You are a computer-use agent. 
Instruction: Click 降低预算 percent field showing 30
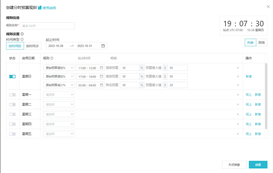tap(130, 85)
